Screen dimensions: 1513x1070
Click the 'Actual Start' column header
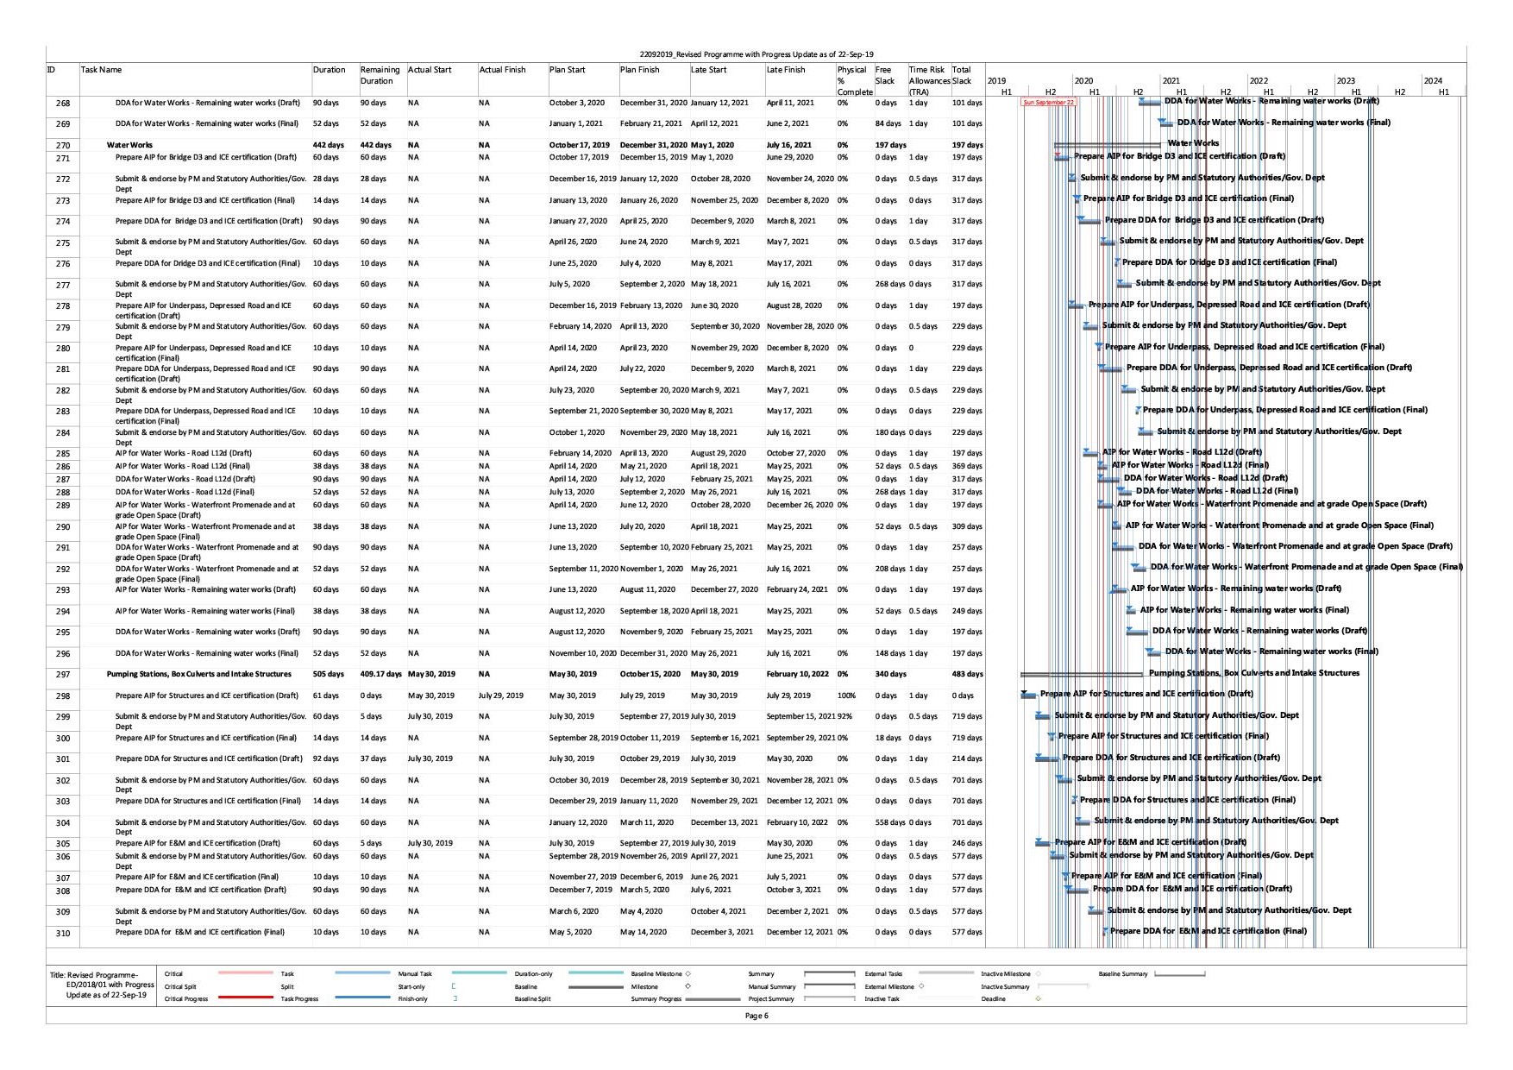430,70
